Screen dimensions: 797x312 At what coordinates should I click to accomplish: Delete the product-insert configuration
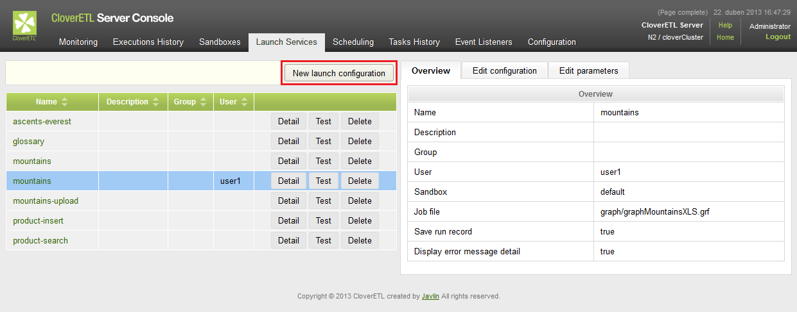click(x=360, y=220)
